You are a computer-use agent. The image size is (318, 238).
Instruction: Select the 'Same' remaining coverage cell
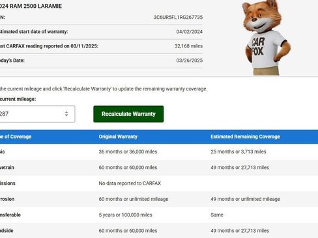(217, 215)
